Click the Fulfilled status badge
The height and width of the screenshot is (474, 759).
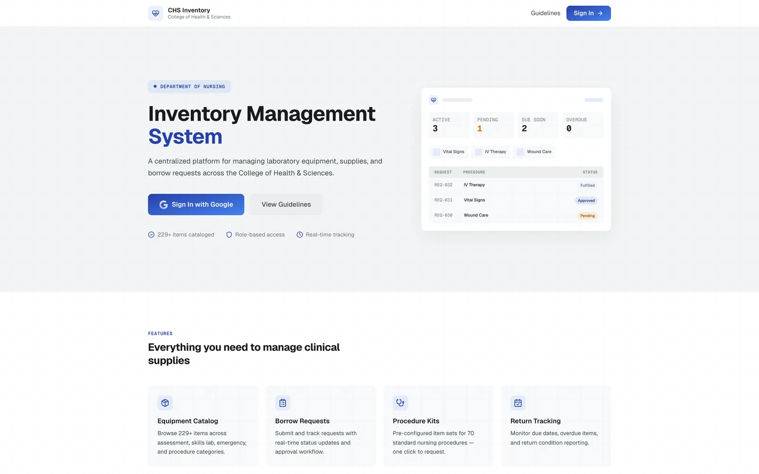coord(587,185)
